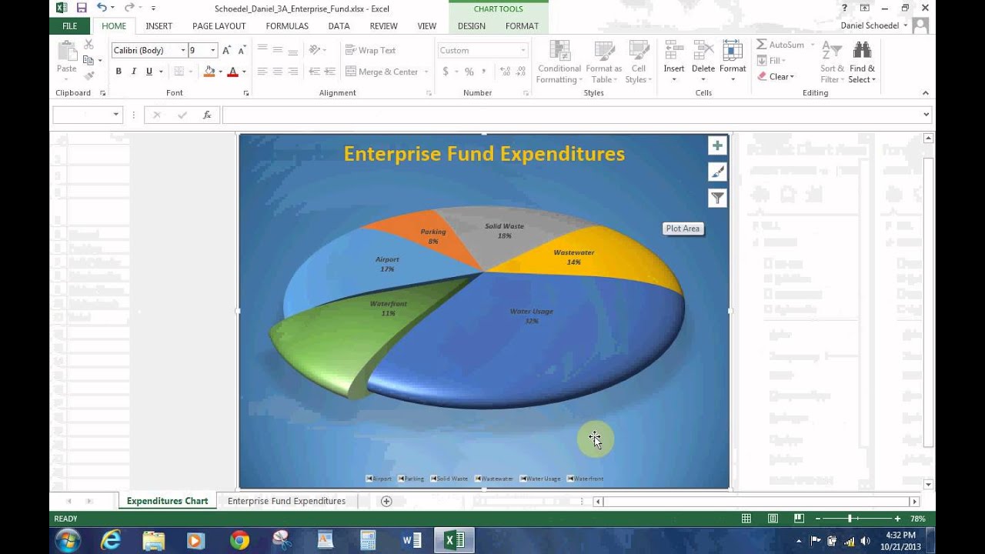Click the Paste clipboard icon
Viewport: 985px width, 554px height.
(x=67, y=52)
